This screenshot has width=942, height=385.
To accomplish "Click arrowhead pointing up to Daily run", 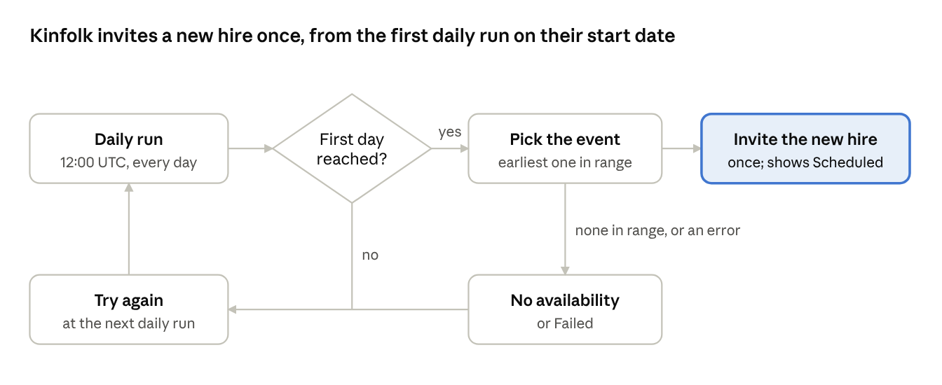I will click(129, 188).
